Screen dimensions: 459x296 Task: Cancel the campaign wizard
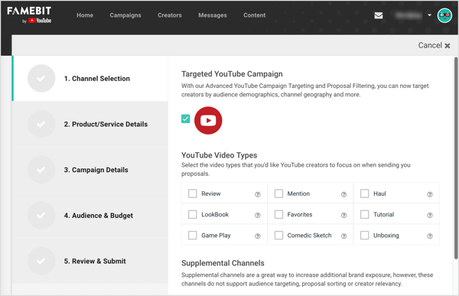click(434, 45)
